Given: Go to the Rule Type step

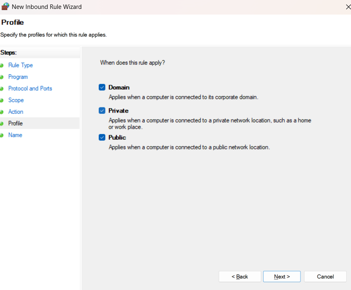Looking at the screenshot, I should click(21, 65).
